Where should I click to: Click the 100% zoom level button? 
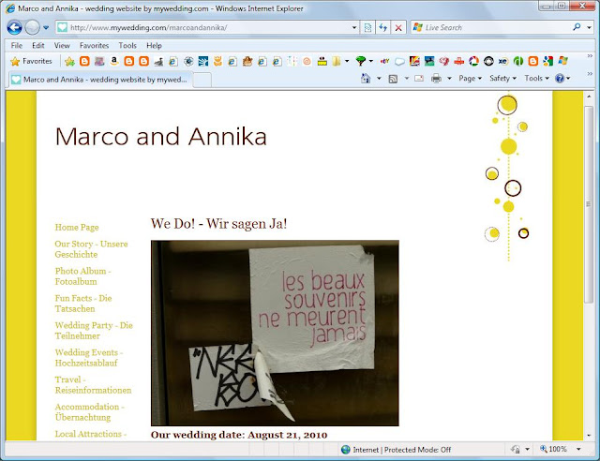[x=553, y=449]
